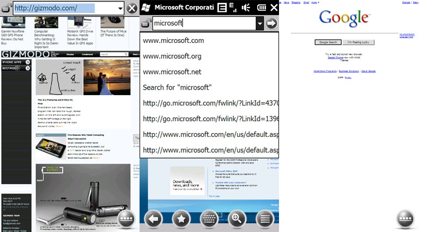Viewport: 436px width, 232px height.
Task: Open the title-bar menu icon next to signal
Action: tap(222, 8)
